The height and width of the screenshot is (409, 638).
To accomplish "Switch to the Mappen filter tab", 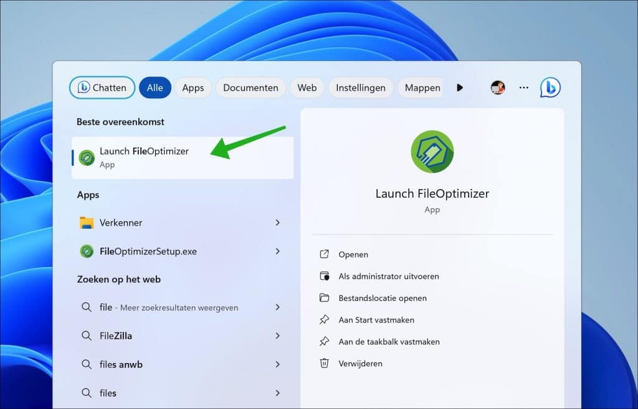I will point(421,88).
